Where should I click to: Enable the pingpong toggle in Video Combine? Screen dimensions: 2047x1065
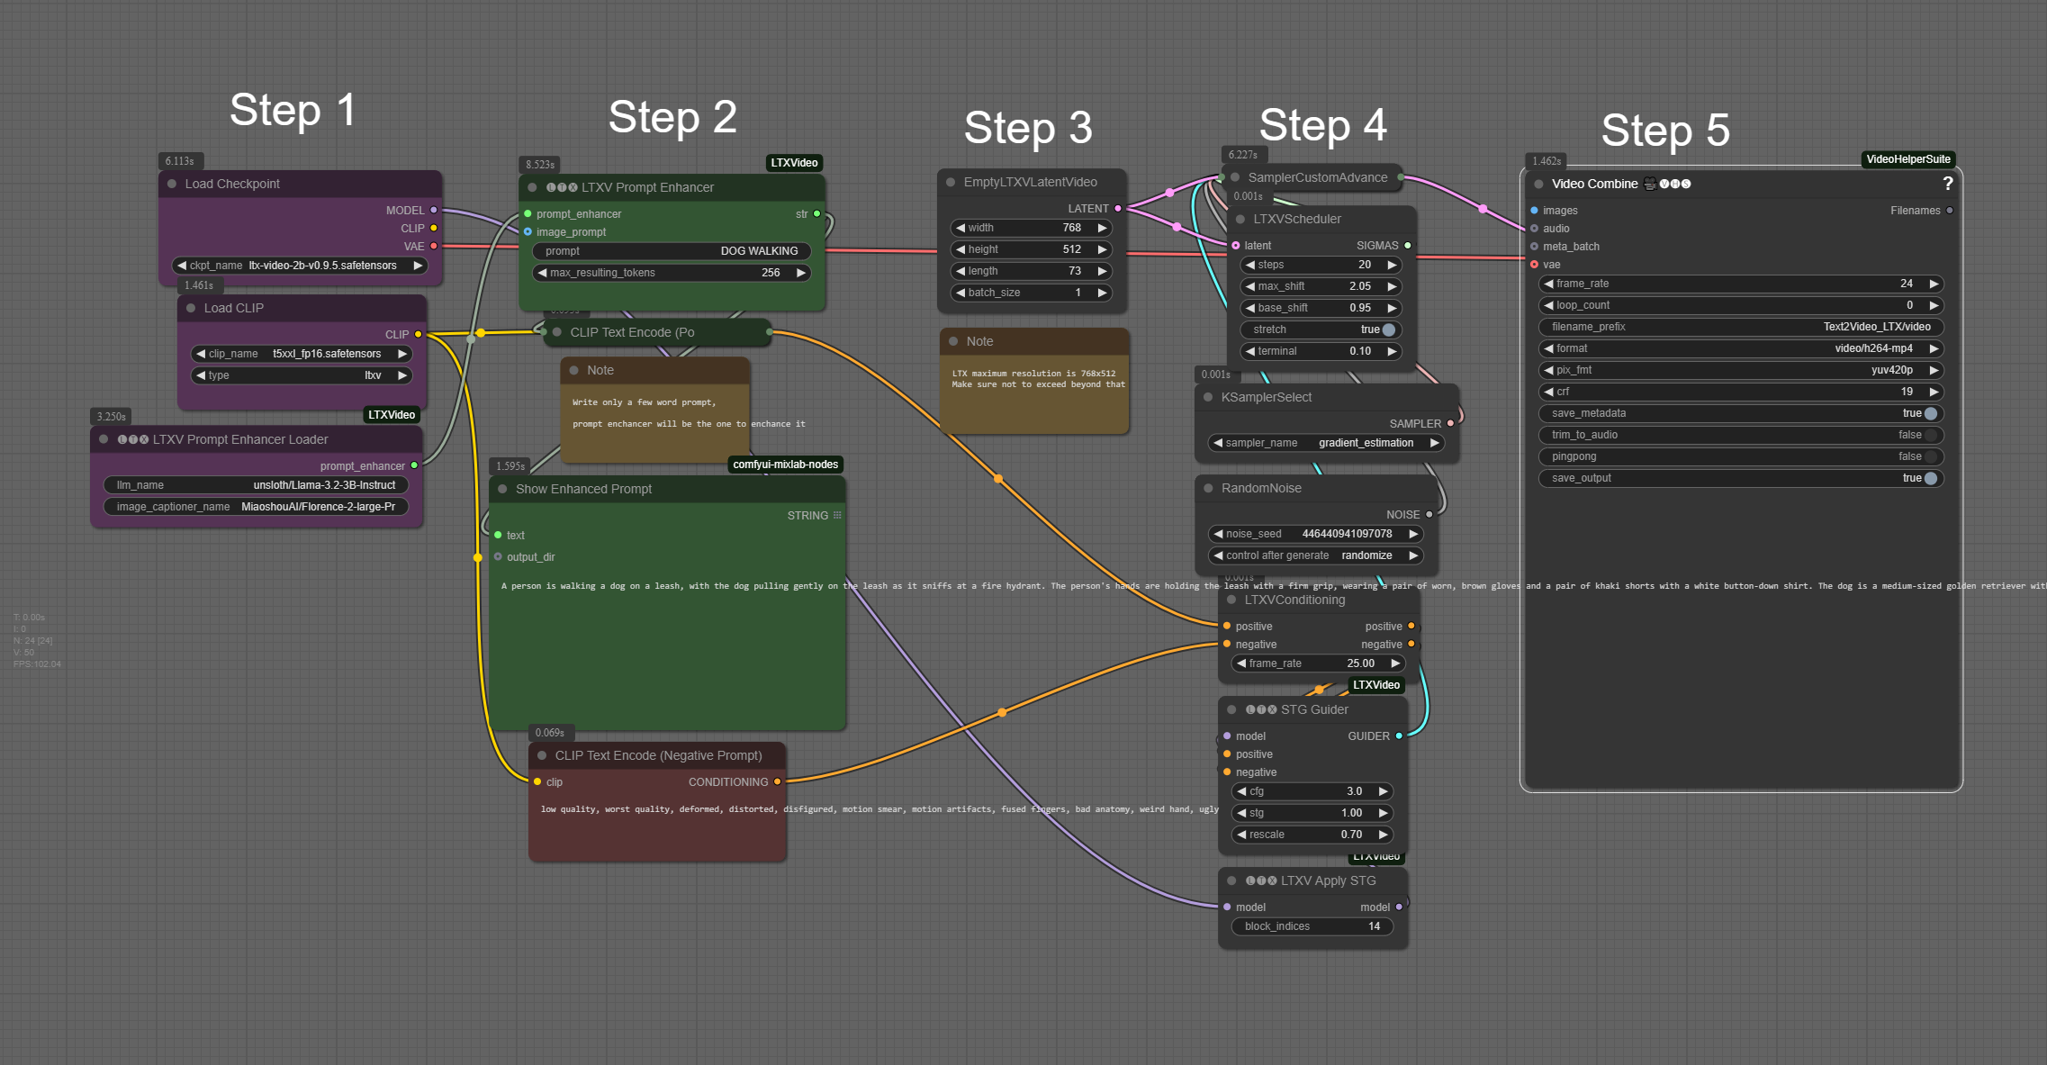pos(1928,456)
